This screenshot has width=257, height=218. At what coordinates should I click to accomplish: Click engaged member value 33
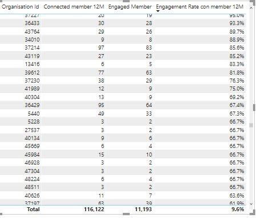coord(149,113)
